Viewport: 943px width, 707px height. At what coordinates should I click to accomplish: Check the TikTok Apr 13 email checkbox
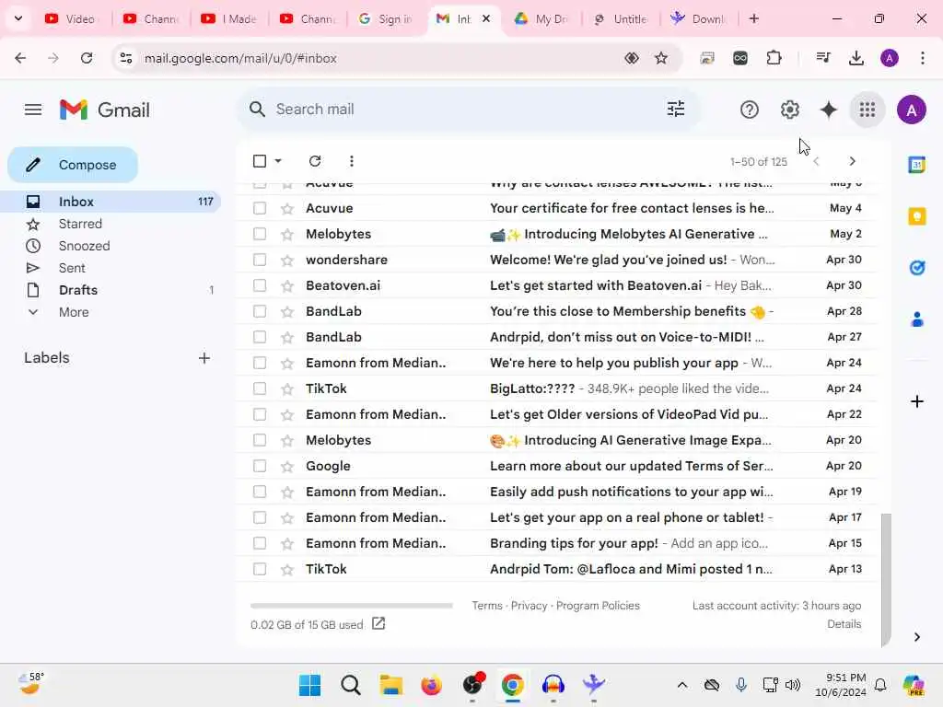click(259, 569)
